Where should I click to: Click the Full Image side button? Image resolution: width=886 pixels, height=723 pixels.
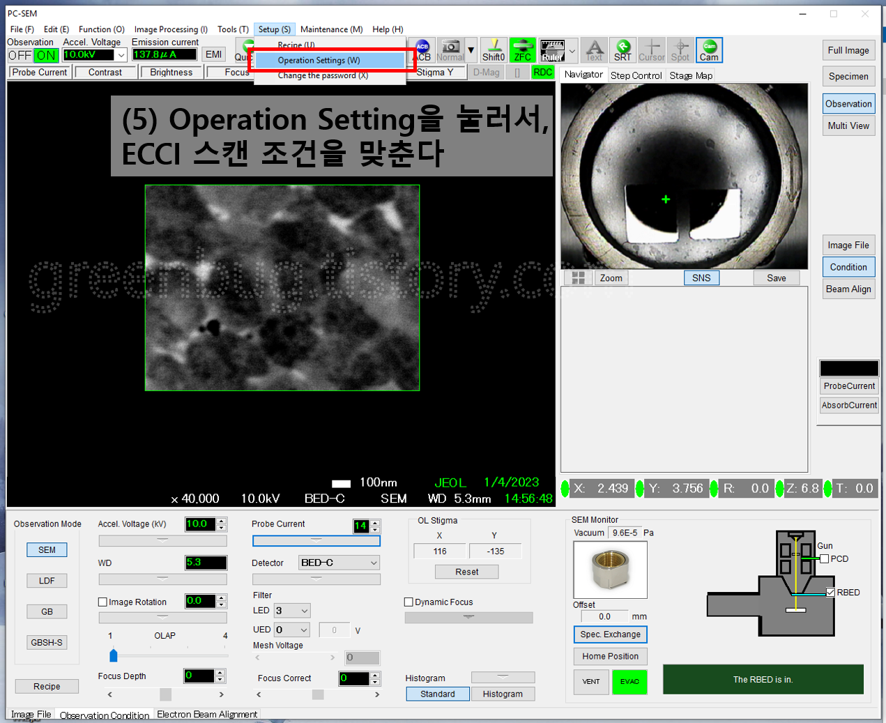coord(848,51)
